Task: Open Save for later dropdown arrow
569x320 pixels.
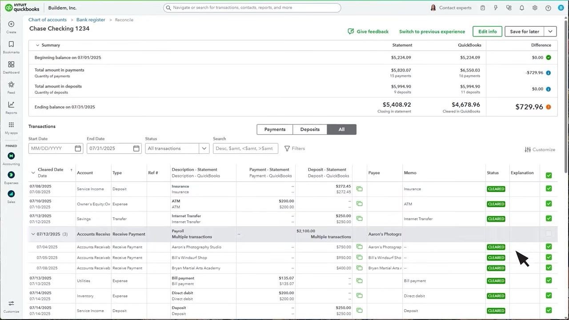Action: (550, 32)
